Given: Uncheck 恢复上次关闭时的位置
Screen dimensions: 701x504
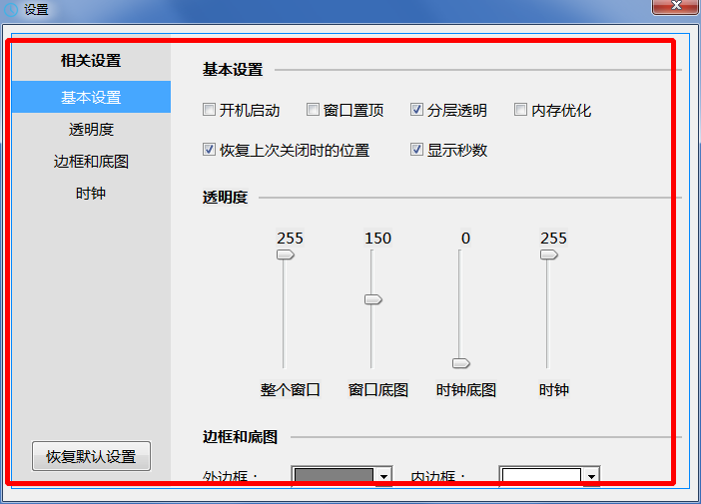Looking at the screenshot, I should coord(209,150).
